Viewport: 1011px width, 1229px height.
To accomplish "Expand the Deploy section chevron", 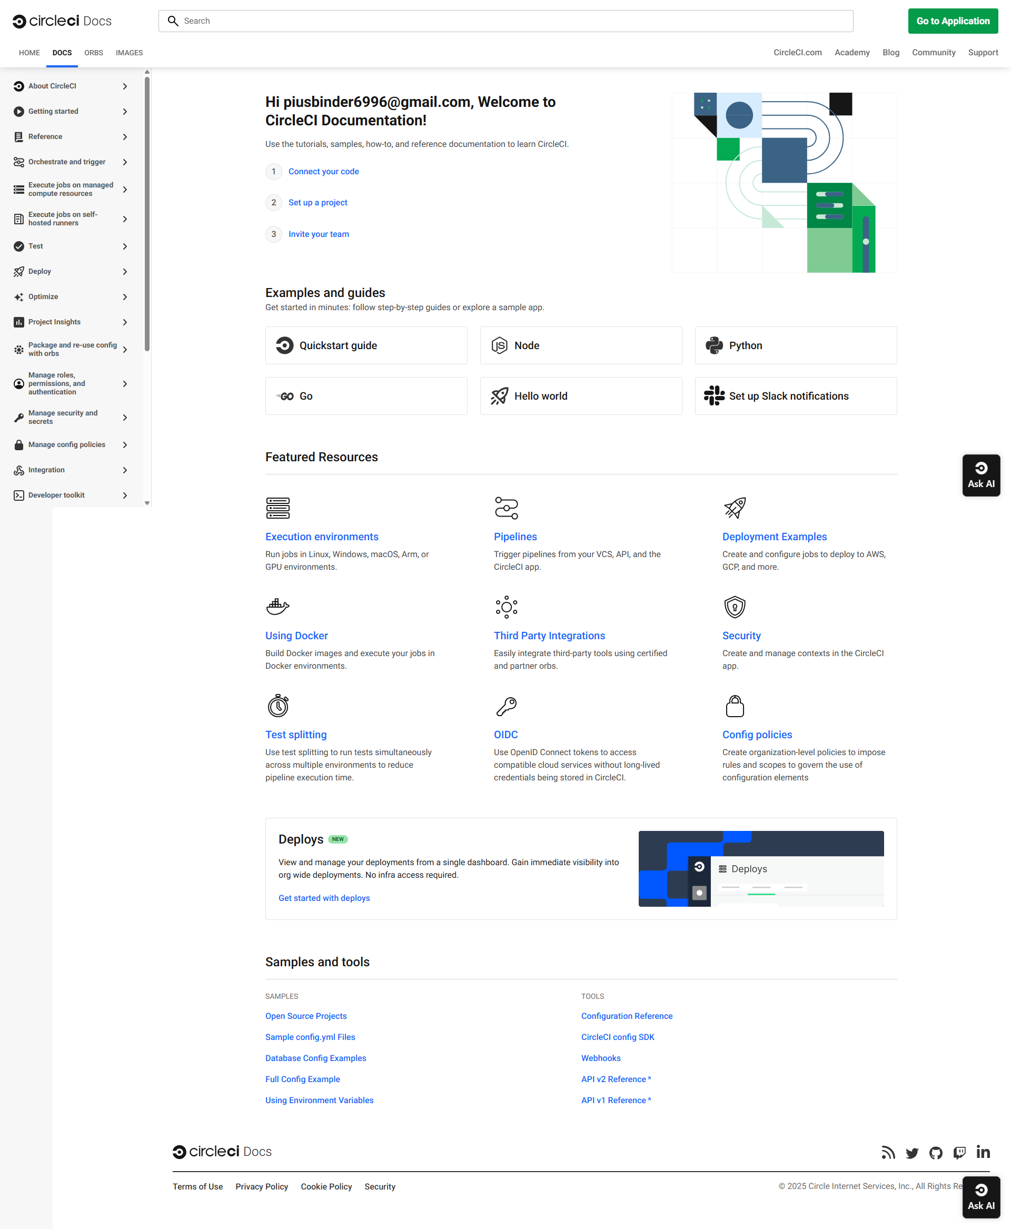I will point(125,271).
